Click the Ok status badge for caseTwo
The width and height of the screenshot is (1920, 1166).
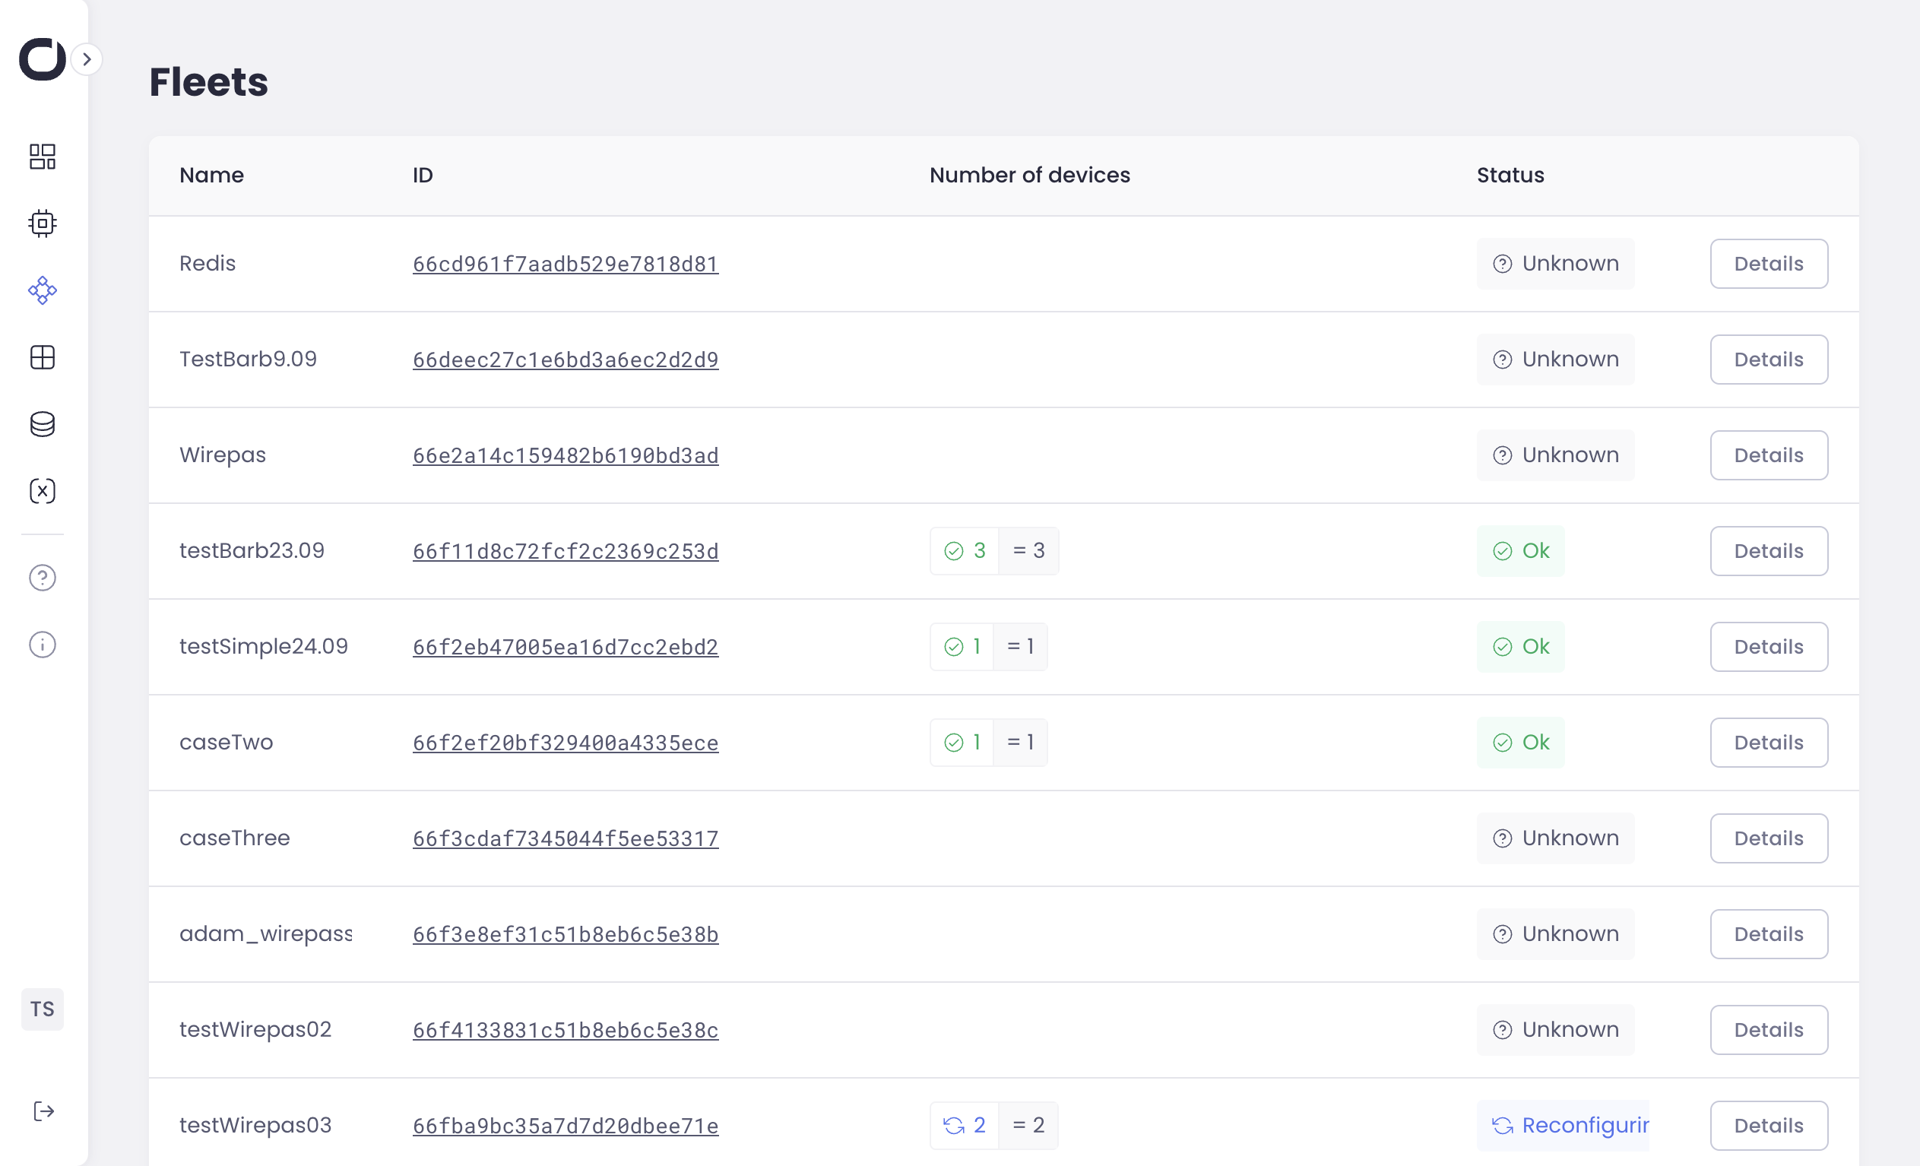click(1519, 743)
